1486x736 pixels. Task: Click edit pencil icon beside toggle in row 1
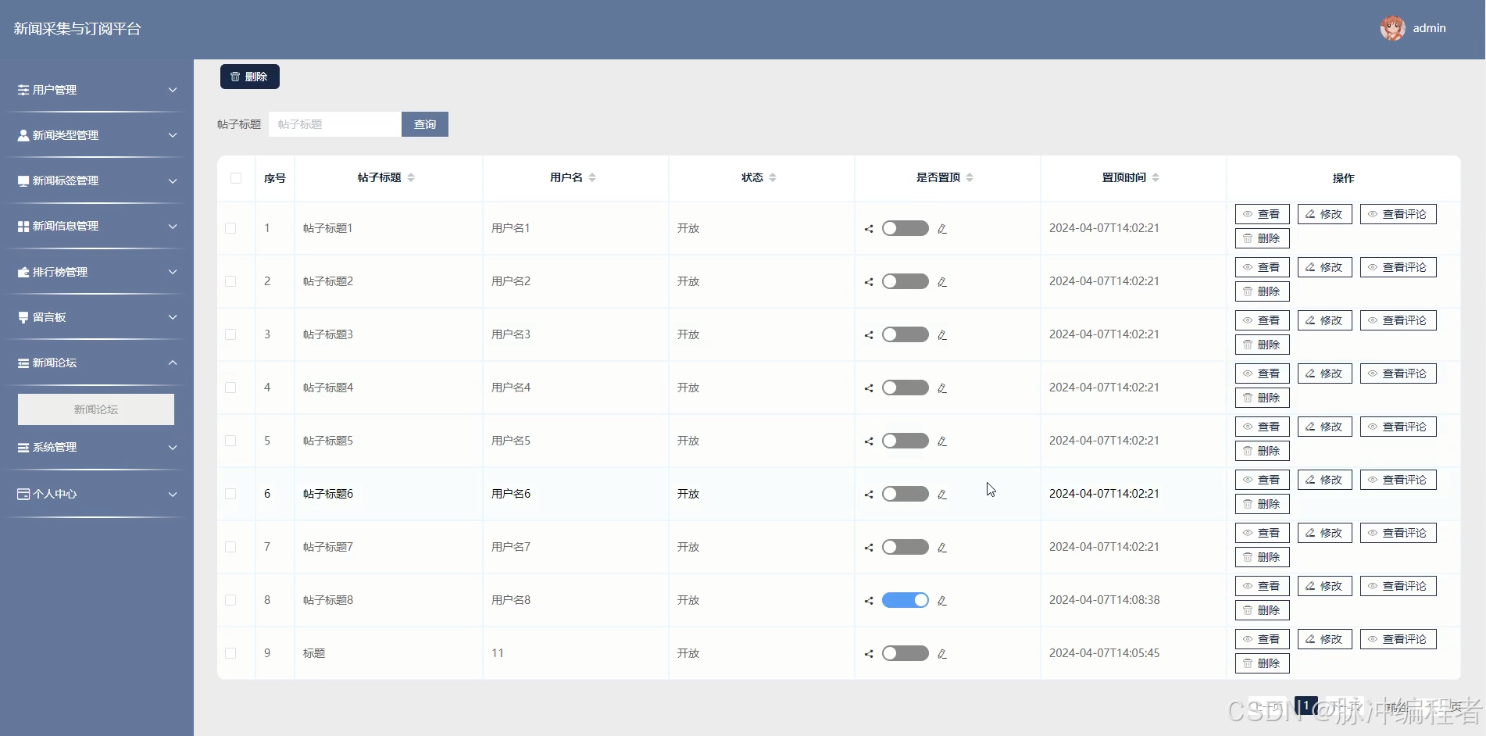(942, 229)
